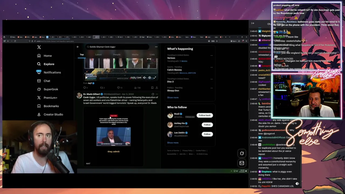This screenshot has height=194, width=345.
Task: Switch to the Top tab
Action: tap(82, 54)
